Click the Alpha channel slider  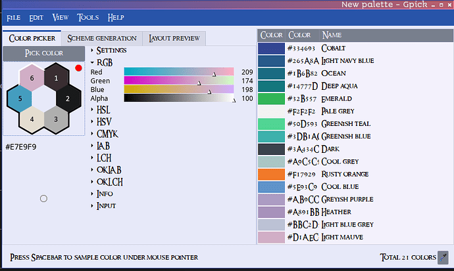pyautogui.click(x=178, y=98)
